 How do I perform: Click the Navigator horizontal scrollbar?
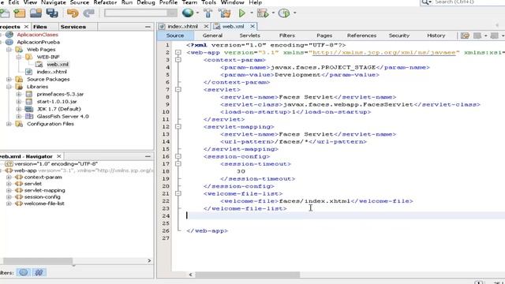tap(38, 260)
